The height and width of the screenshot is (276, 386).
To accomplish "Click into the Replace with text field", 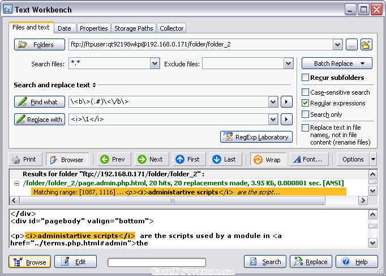I will [x=169, y=120].
